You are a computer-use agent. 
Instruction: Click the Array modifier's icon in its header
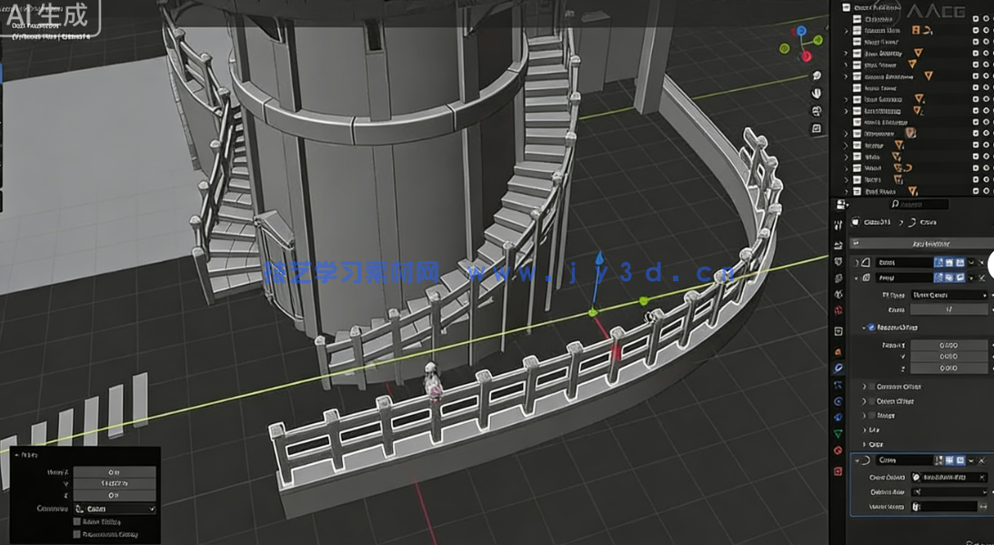pos(865,278)
